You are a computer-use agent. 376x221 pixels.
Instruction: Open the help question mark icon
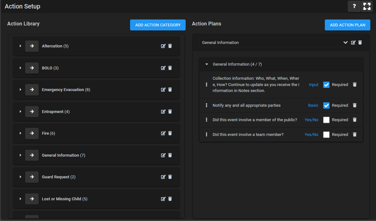tap(354, 6)
